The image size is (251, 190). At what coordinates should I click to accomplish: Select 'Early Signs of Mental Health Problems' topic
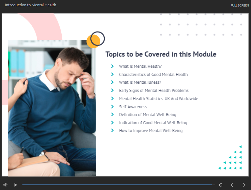point(154,91)
